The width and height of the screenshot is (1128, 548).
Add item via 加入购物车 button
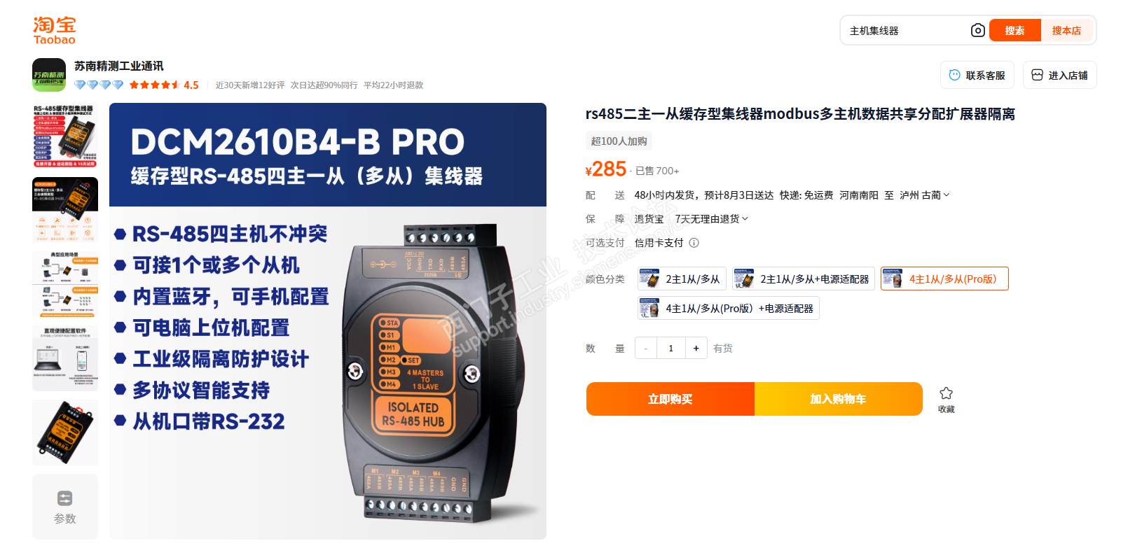tap(839, 399)
